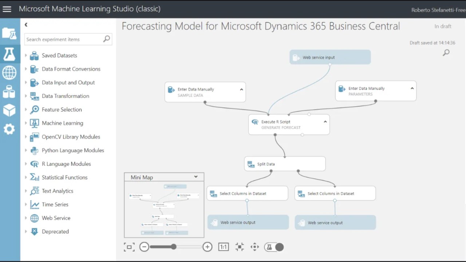
Task: Click the pan mode arrows icon
Action: point(254,247)
